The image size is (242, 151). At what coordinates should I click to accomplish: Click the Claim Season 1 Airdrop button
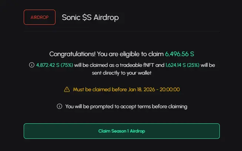pos(122,131)
